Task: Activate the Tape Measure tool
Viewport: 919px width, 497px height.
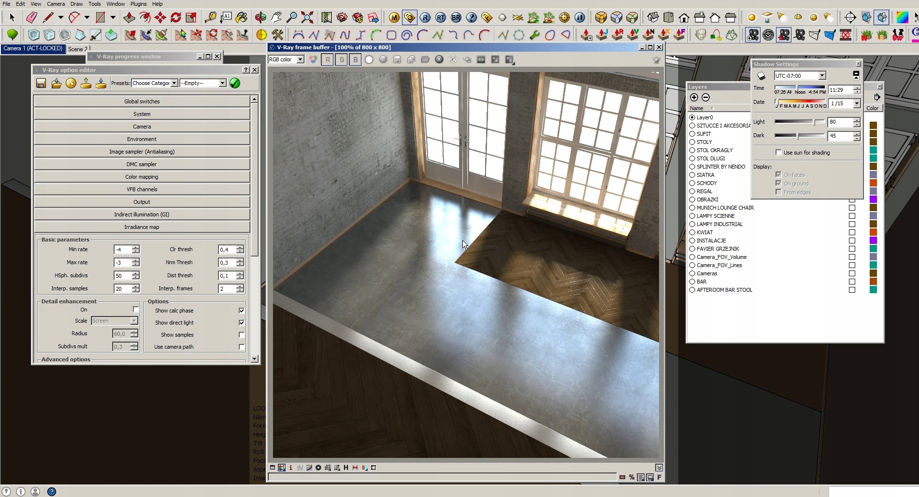Action: (x=210, y=18)
